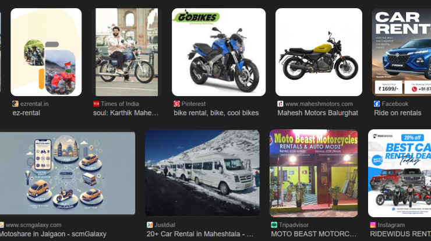Open the blue Car Rent ad image
This screenshot has width=431, height=241.
401,52
